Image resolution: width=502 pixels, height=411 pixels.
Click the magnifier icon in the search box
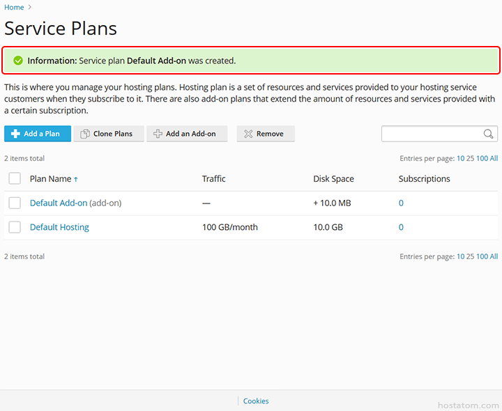pyautogui.click(x=488, y=134)
